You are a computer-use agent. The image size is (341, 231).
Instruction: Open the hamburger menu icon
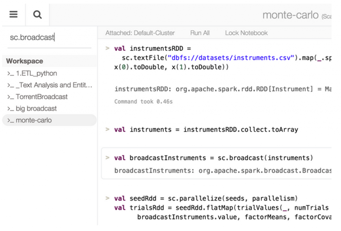[13, 15]
